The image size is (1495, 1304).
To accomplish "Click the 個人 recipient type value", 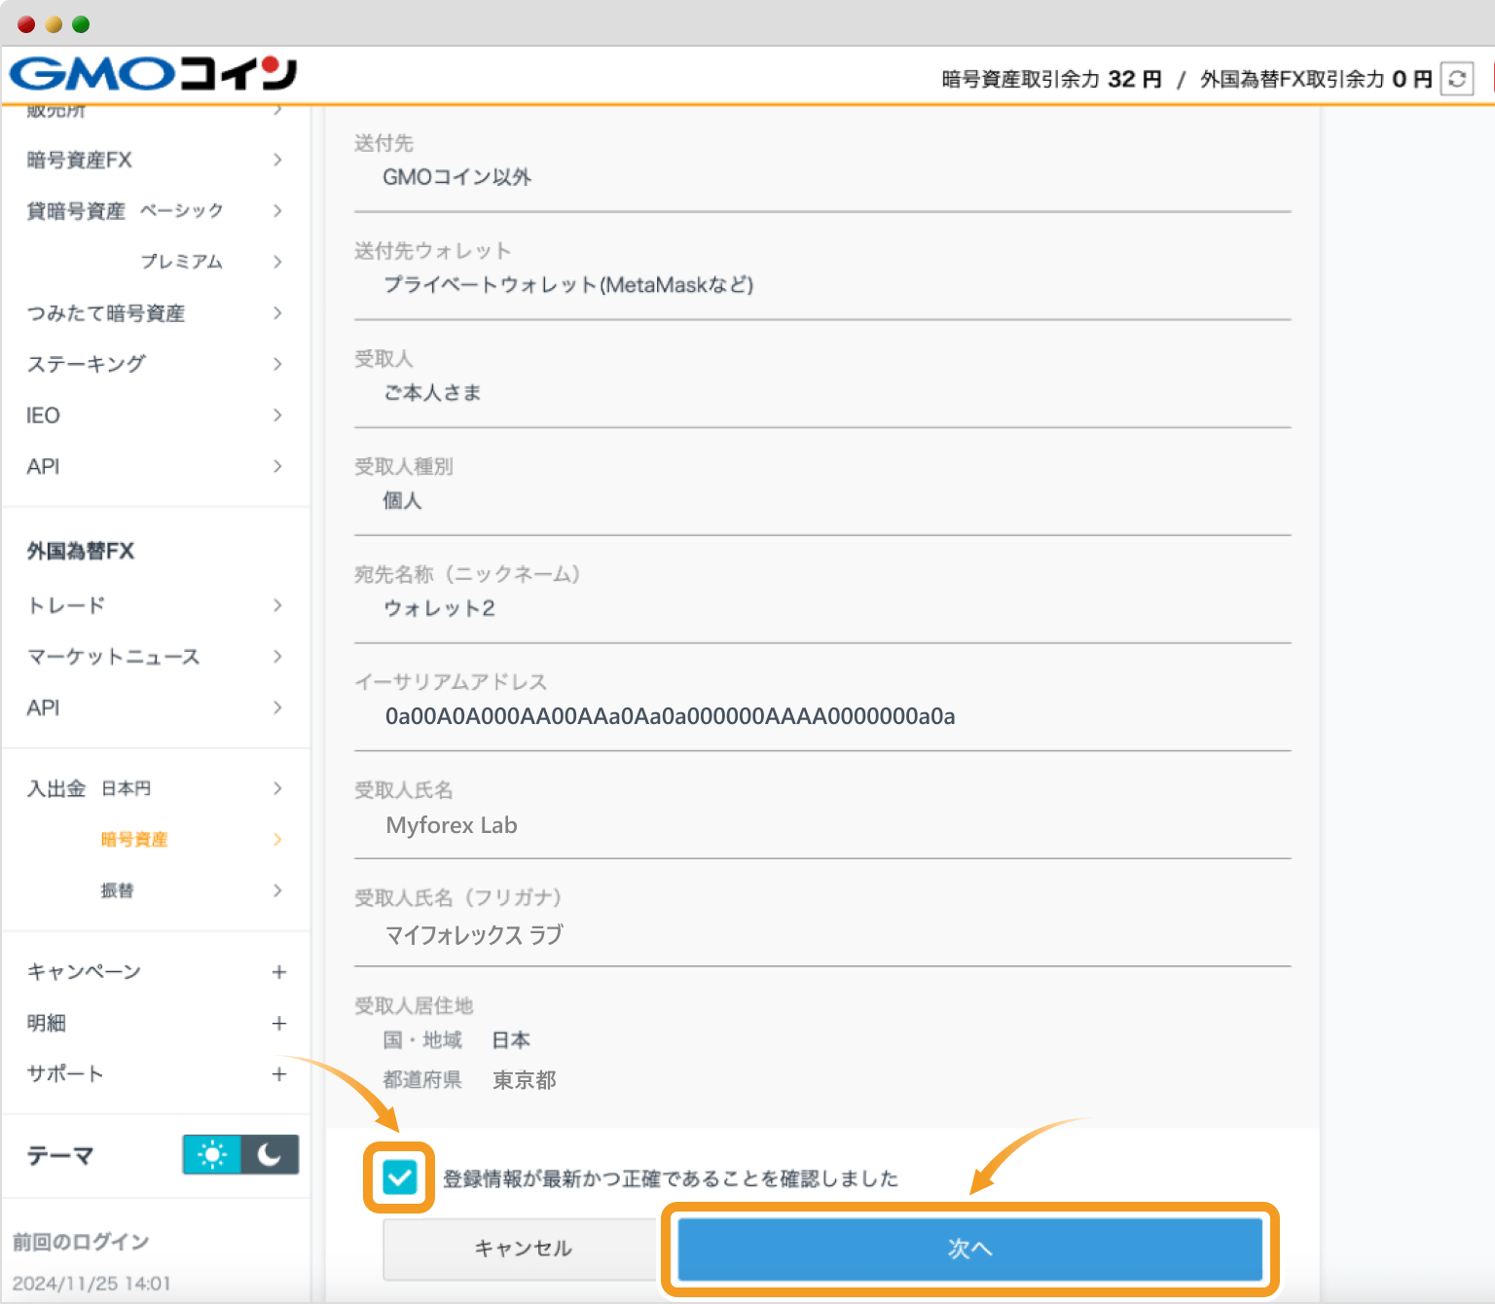I will (402, 500).
